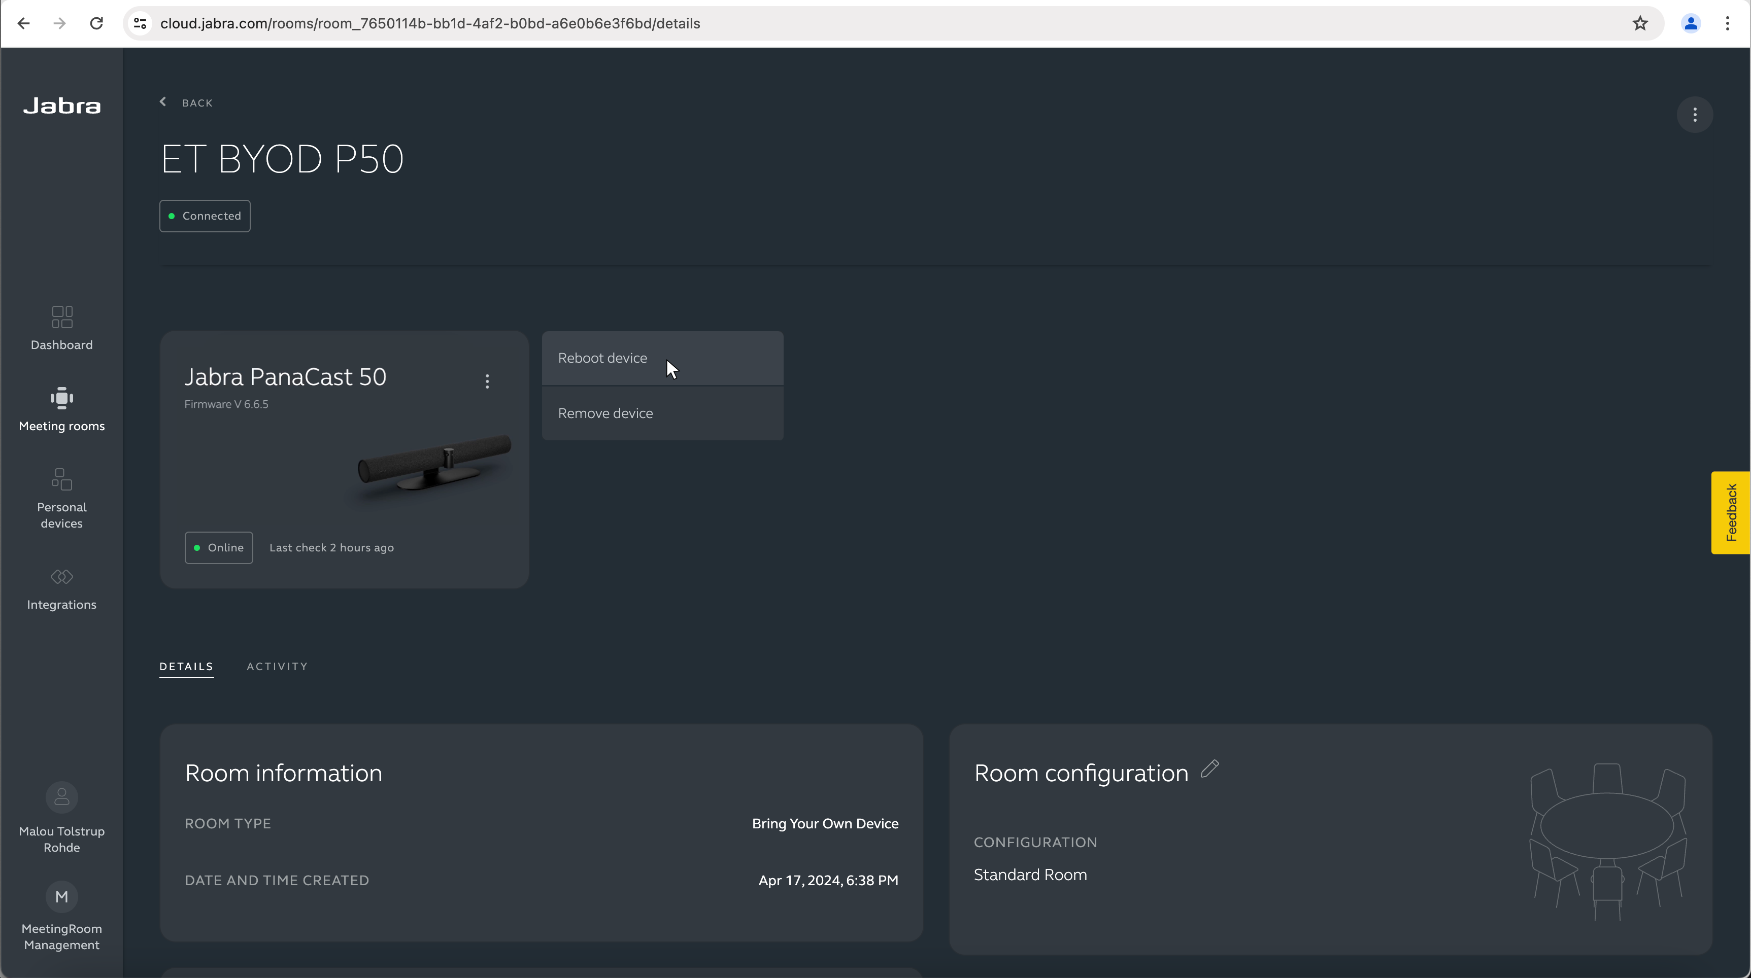1751x978 pixels.
Task: Click the browser back arrow
Action: [24, 24]
